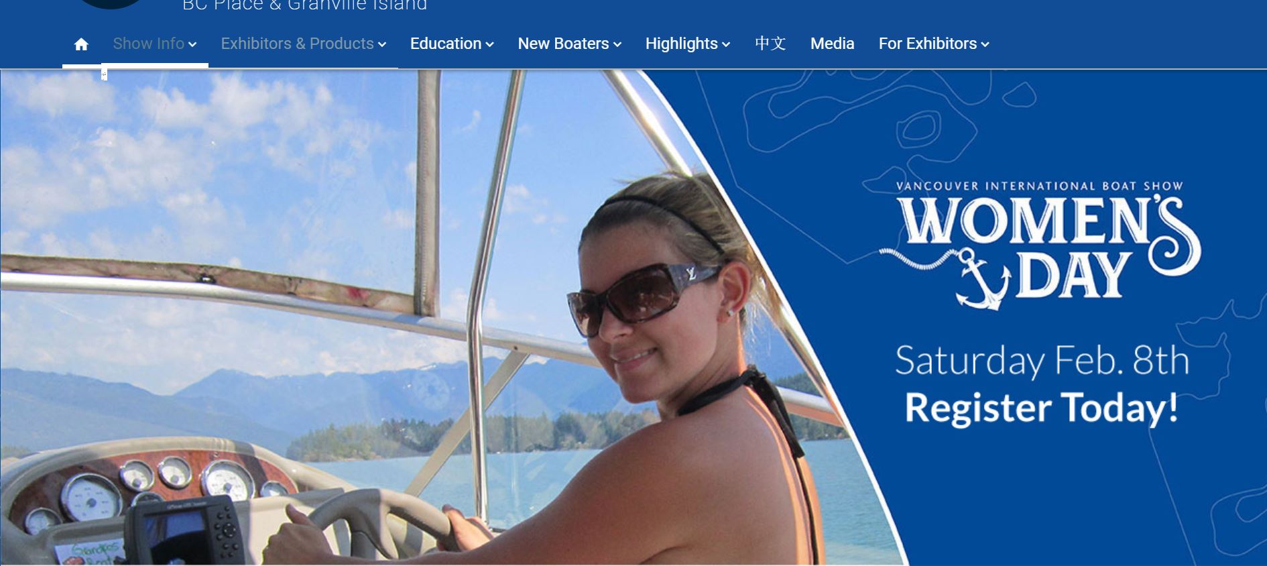Select the Show Info menu label
1267x566 pixels.
coord(148,44)
